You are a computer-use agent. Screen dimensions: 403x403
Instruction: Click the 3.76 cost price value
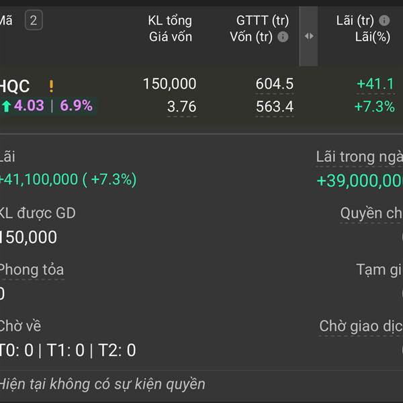click(x=181, y=106)
